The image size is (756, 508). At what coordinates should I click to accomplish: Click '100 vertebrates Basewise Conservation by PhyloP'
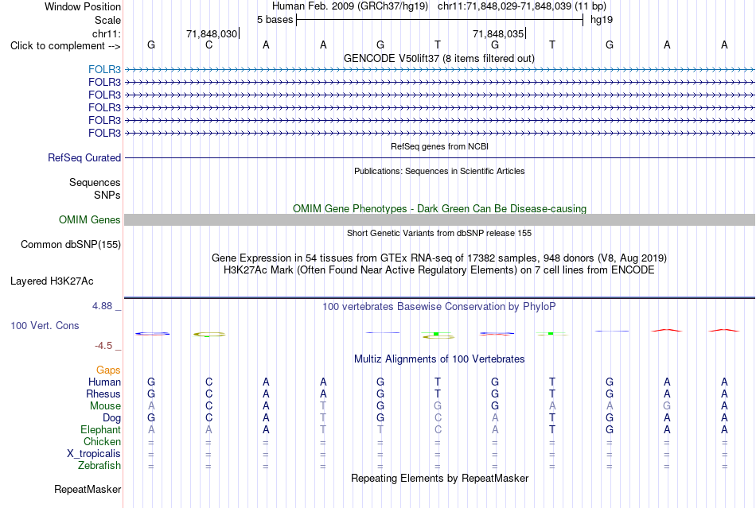coord(439,307)
